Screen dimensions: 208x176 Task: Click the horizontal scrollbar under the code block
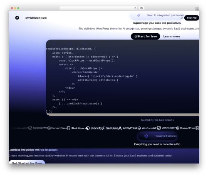(x=123, y=114)
